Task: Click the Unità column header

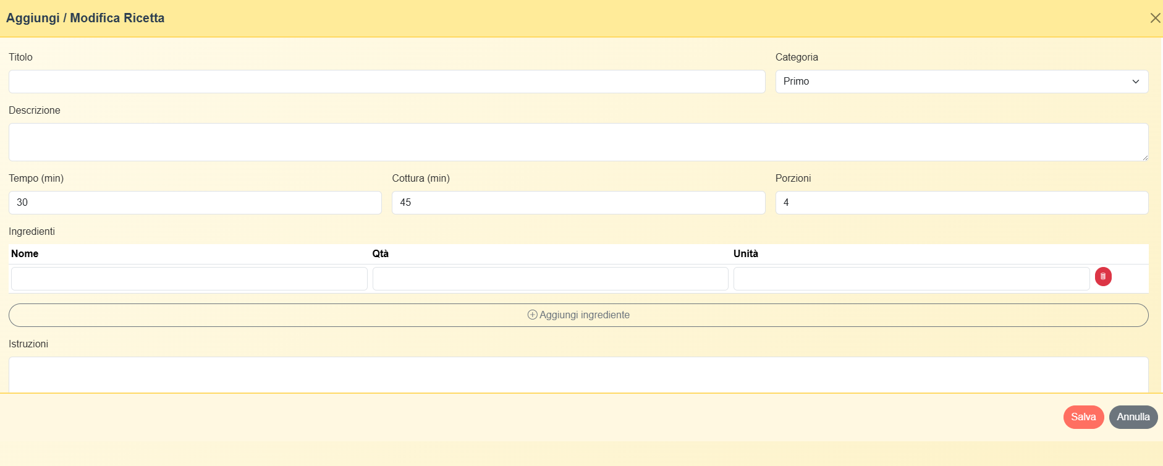Action: point(745,253)
